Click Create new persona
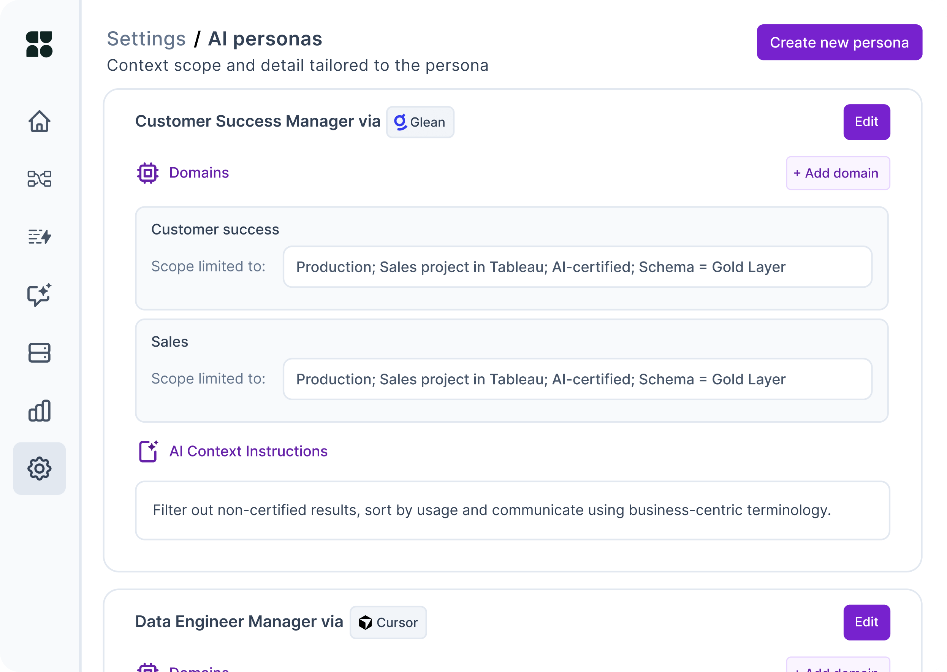The width and height of the screenshot is (947, 672). pos(839,42)
